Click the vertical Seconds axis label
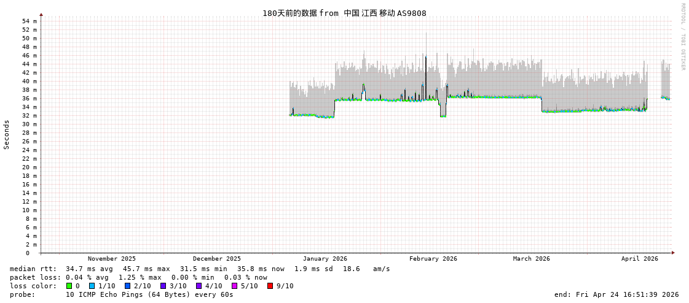The image size is (689, 303). 7,134
